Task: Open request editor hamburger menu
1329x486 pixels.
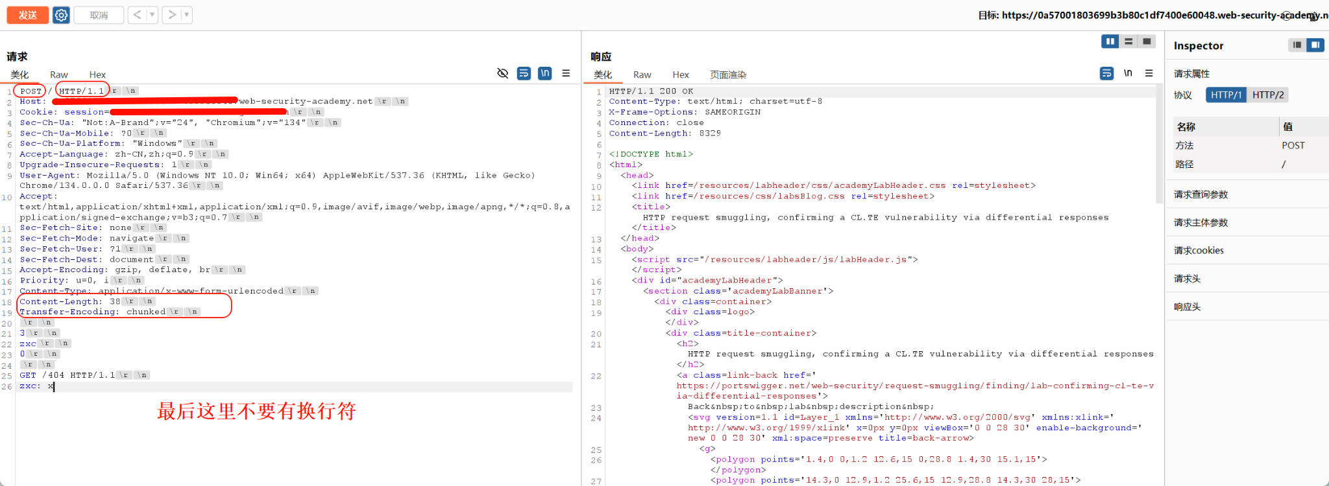Action: coord(566,73)
